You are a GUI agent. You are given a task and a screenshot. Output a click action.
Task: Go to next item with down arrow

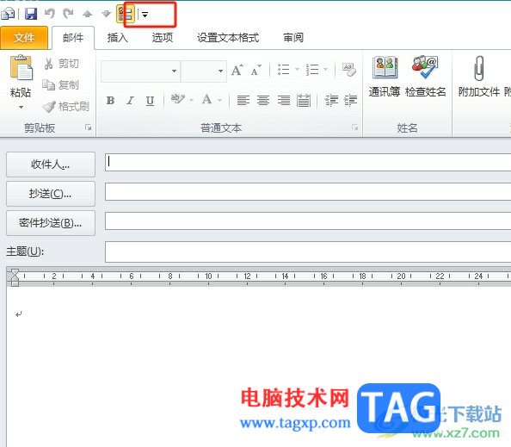tap(106, 14)
